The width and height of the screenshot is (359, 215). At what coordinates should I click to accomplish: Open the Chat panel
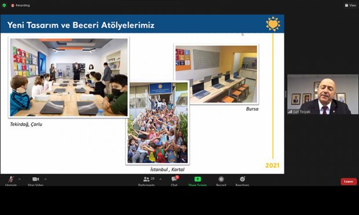tap(174, 179)
